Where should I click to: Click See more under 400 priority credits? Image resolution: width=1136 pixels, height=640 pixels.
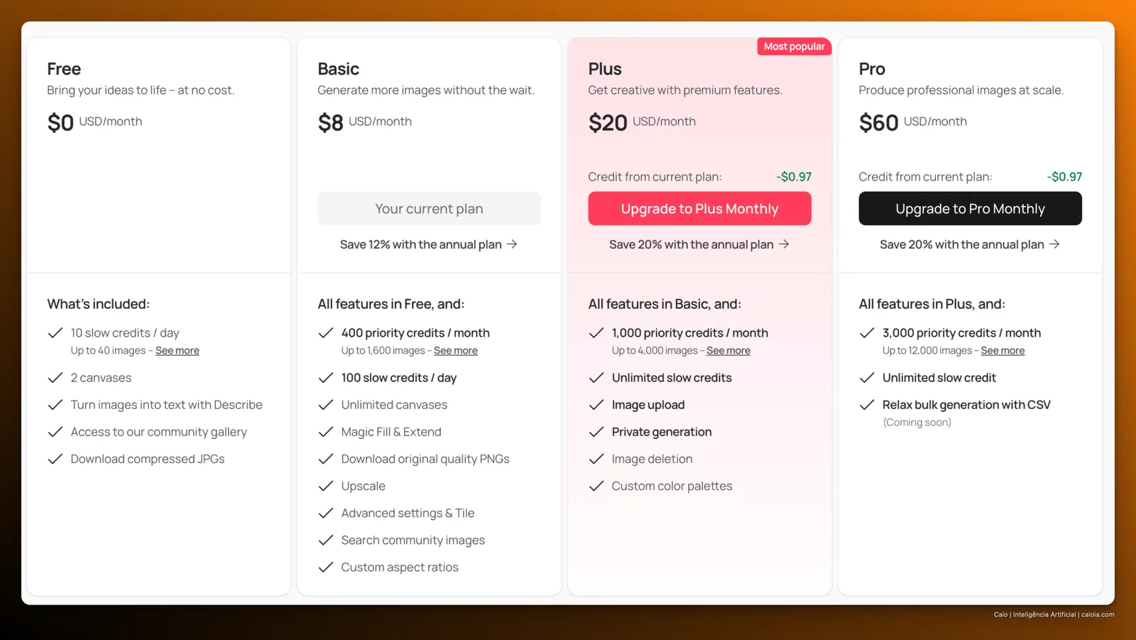pyautogui.click(x=456, y=350)
